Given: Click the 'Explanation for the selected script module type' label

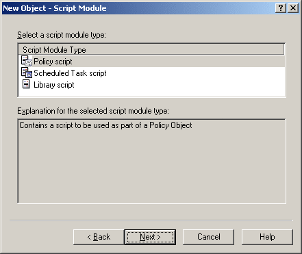Looking at the screenshot, I should pyautogui.click(x=93, y=111).
